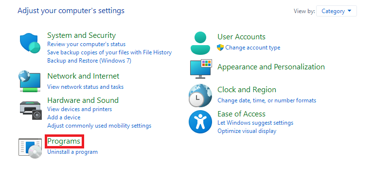Select the Clock and Region globe icon

pos(200,95)
